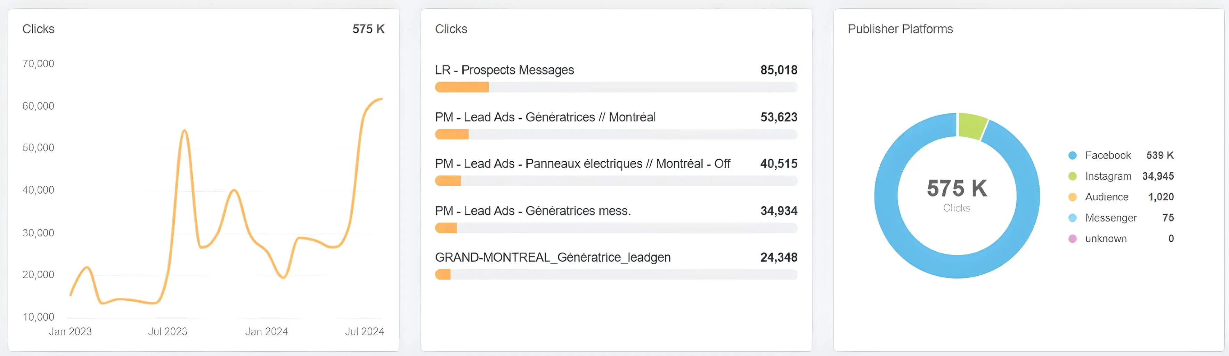Click the Génératrices mess. progress bar
1229x356 pixels.
tap(616, 228)
